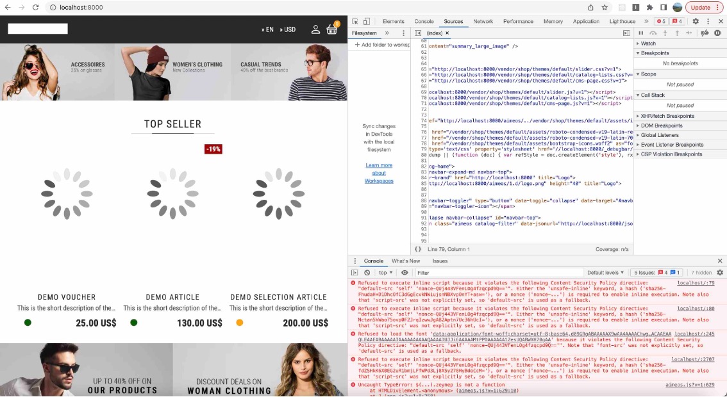
Task: Open JavaScript context 'top' dropdown
Action: pyautogui.click(x=385, y=273)
